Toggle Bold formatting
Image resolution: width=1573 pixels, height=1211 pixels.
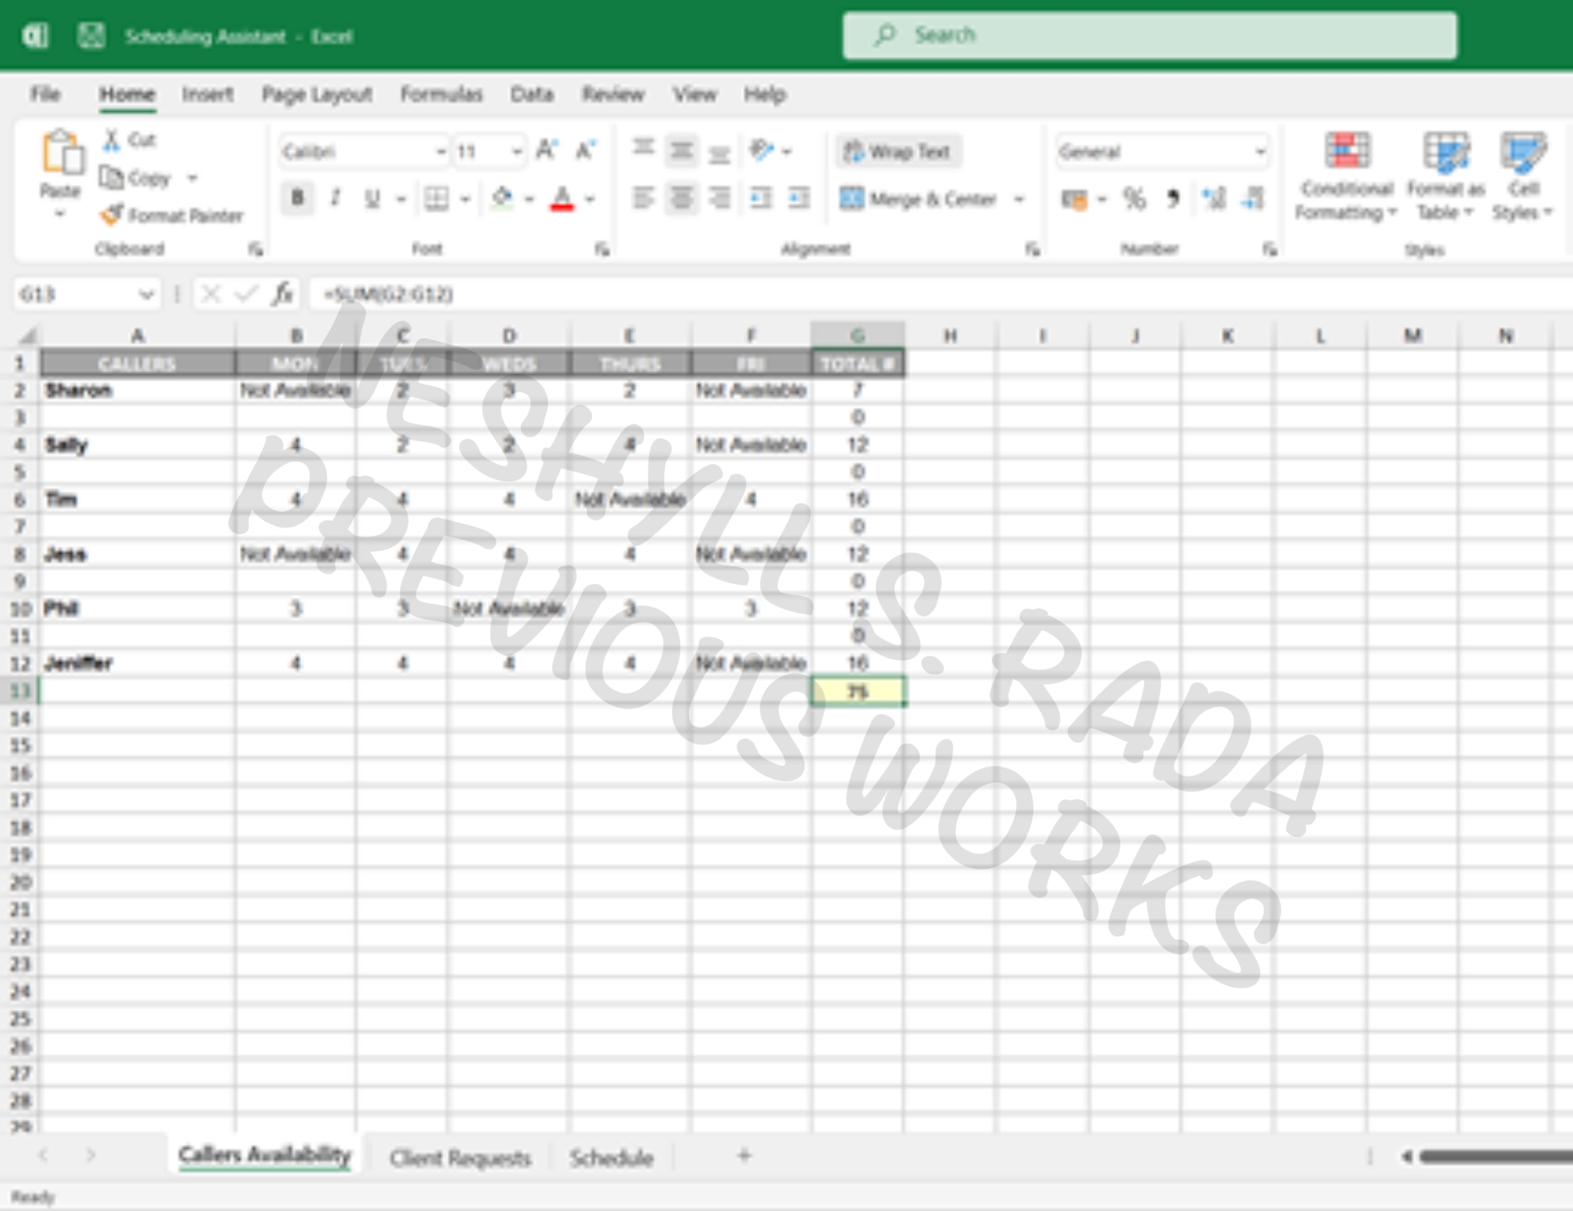coord(297,198)
